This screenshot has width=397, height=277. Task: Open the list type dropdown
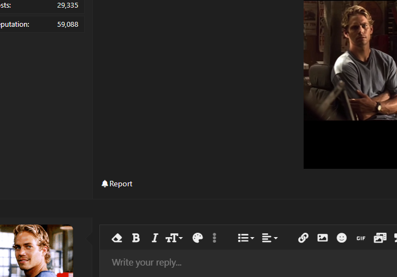246,238
